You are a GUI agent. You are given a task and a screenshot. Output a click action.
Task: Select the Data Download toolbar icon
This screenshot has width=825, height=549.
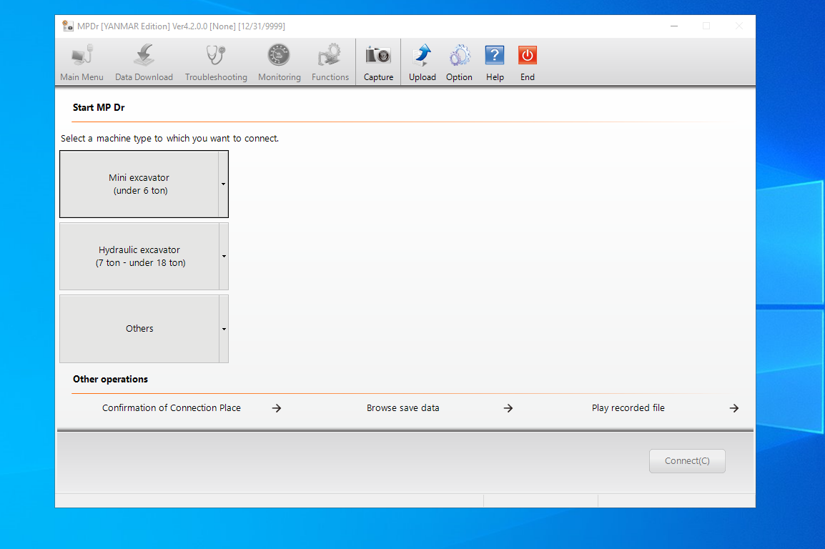144,61
